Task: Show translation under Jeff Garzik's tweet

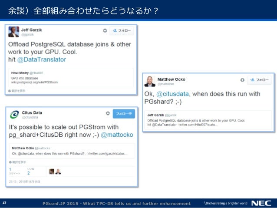Action: point(17,91)
